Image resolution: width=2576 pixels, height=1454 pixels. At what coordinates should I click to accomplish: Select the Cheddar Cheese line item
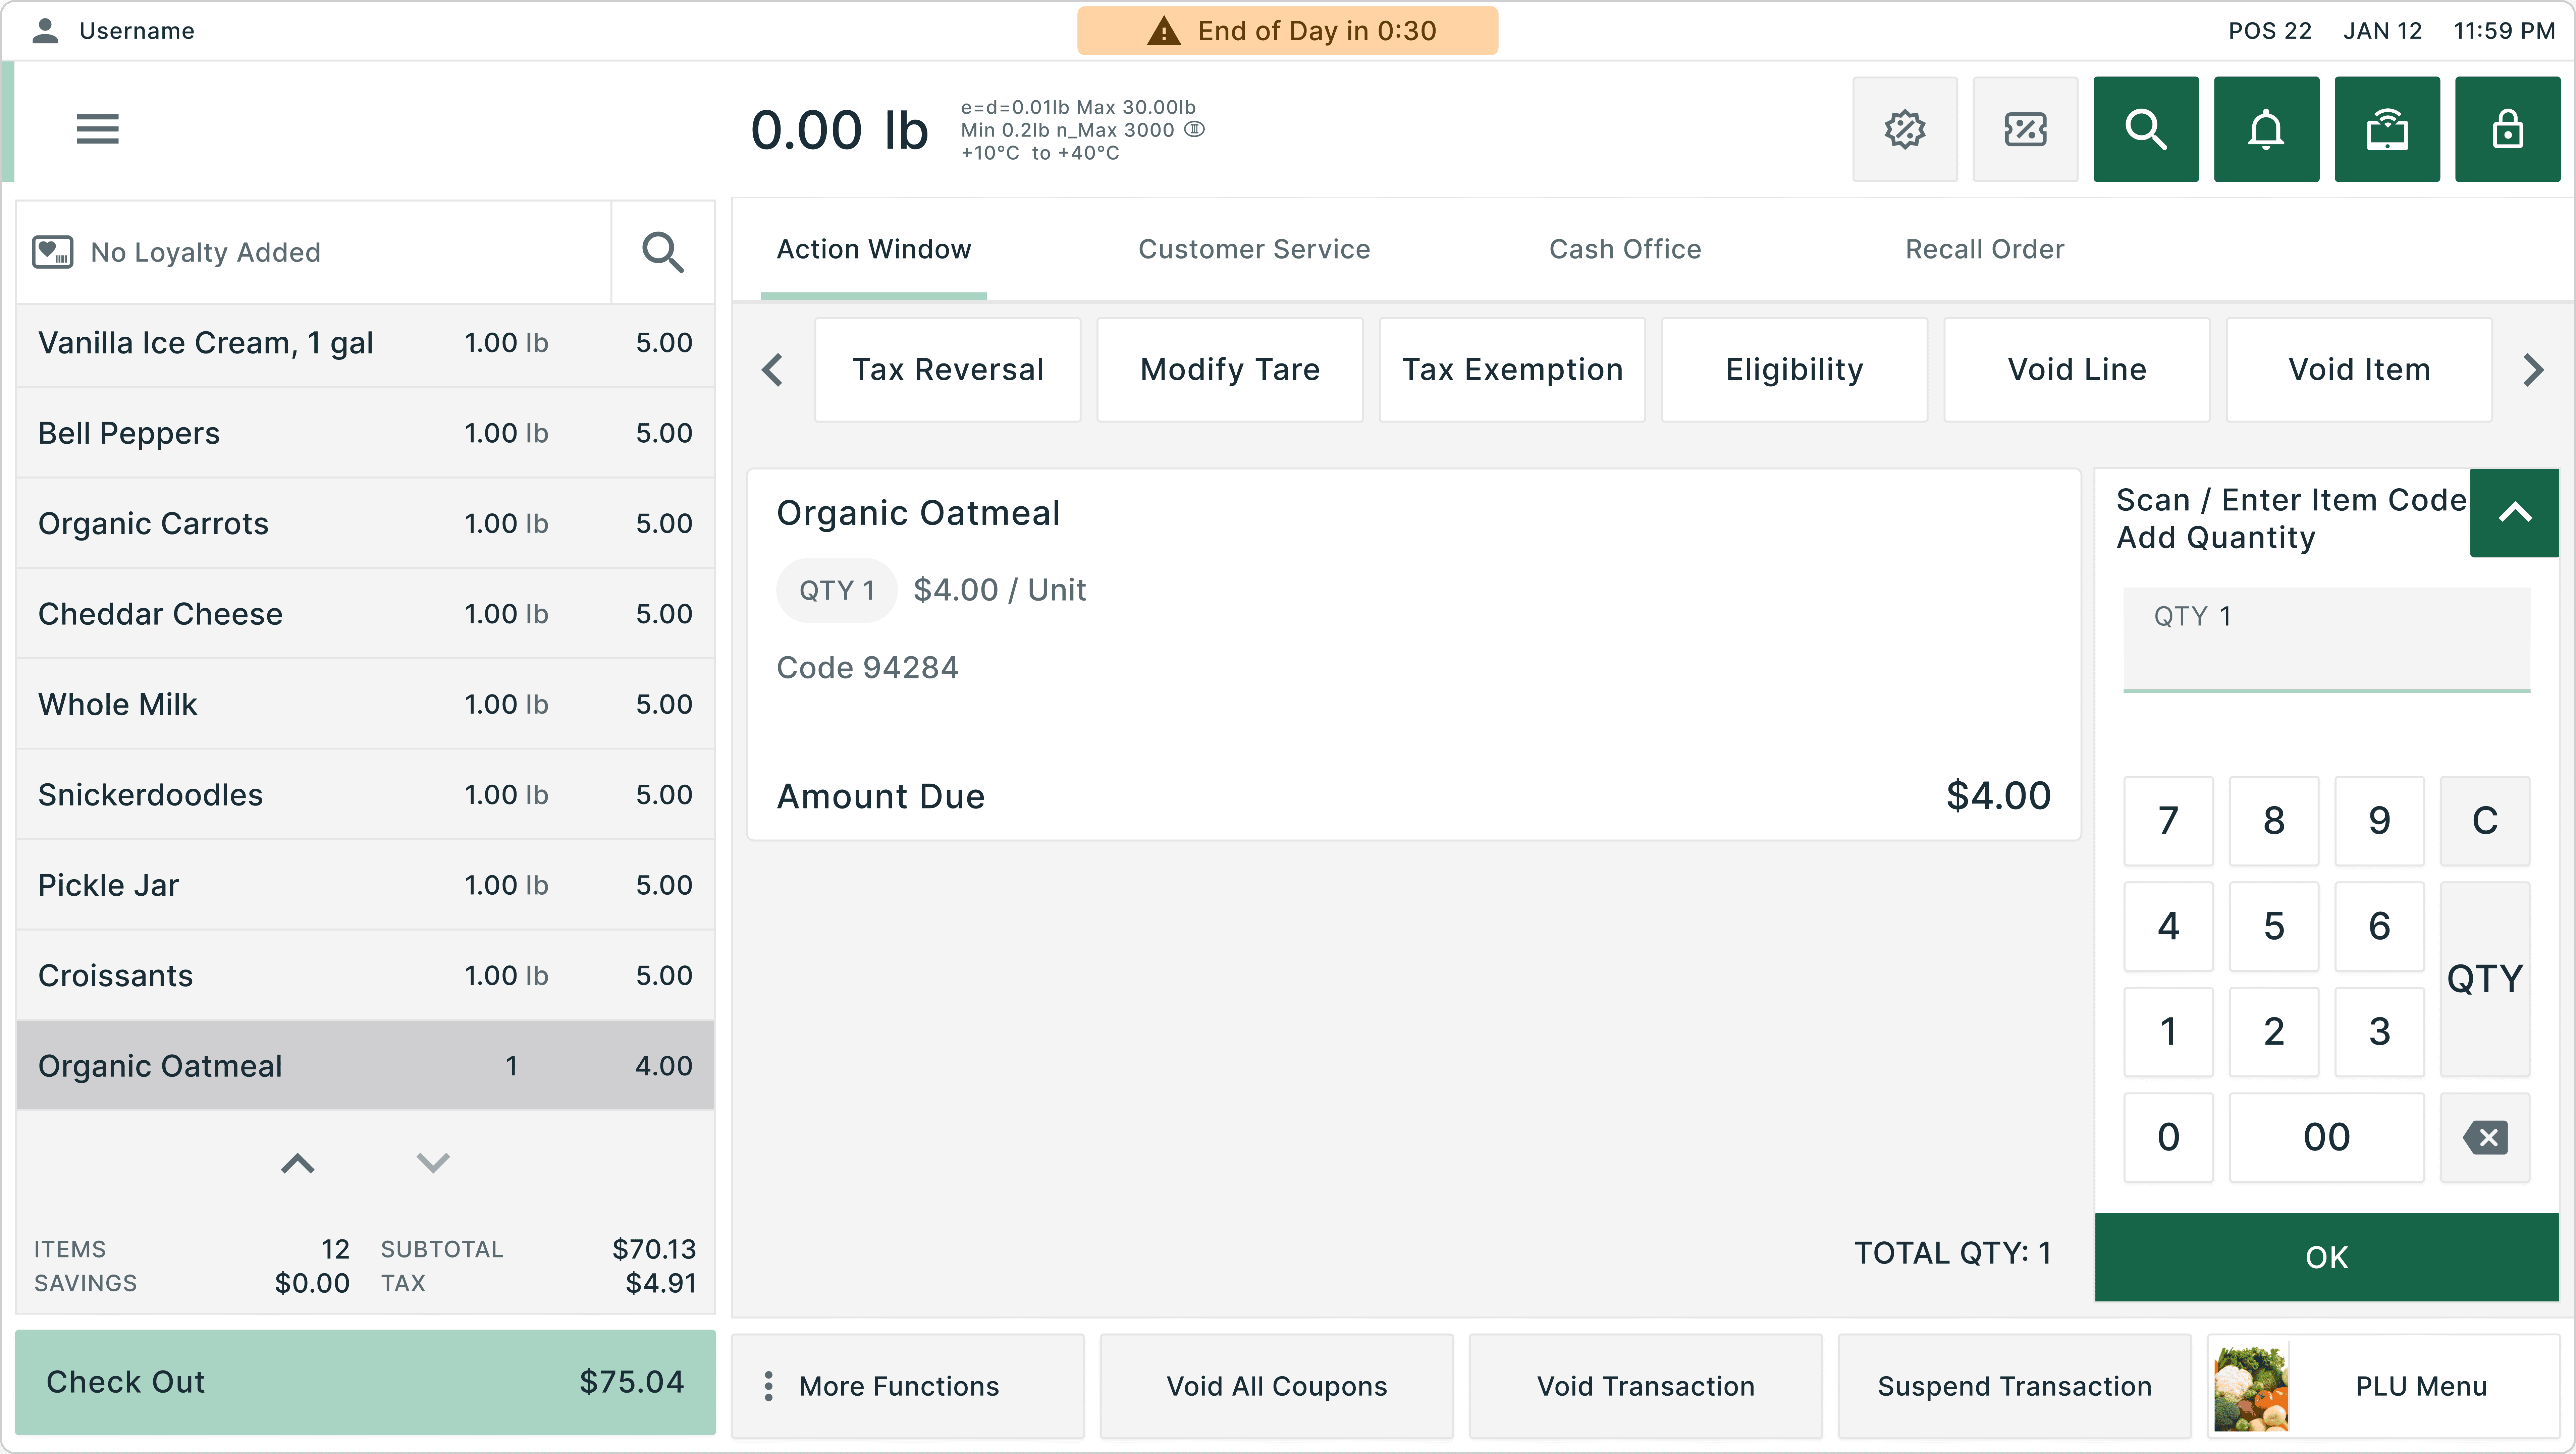(365, 613)
